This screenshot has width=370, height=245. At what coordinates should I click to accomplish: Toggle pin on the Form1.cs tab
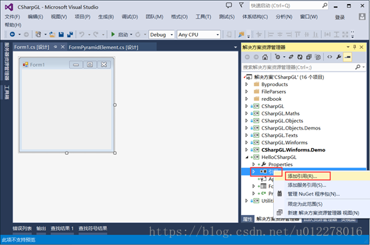(55, 47)
